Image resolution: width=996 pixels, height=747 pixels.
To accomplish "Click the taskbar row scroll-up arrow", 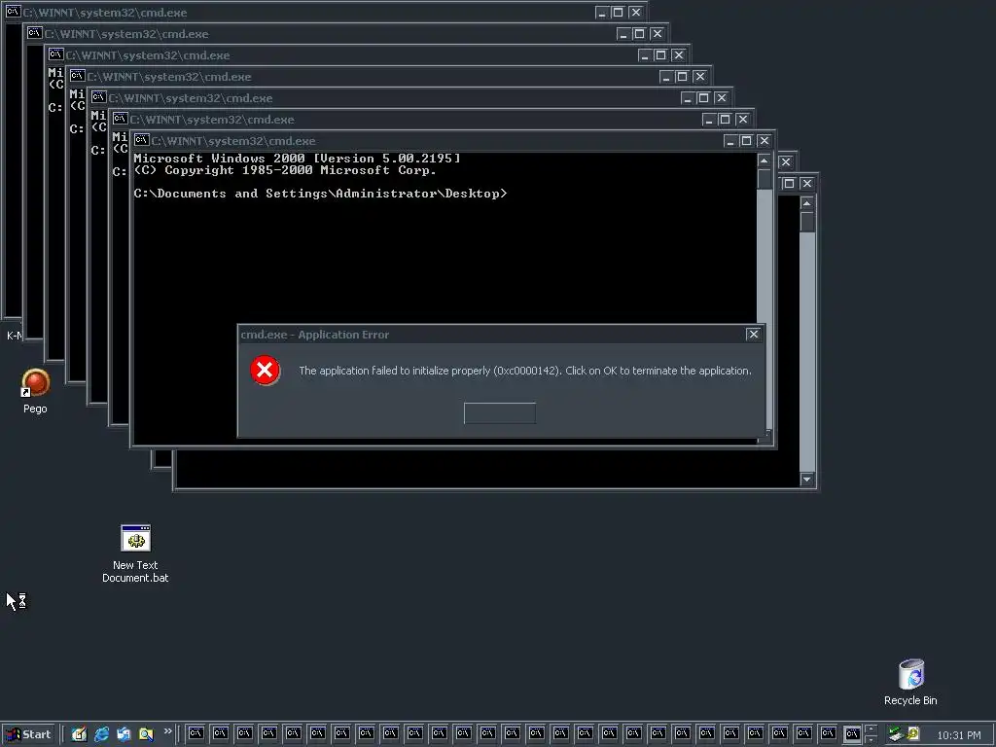I will click(x=871, y=729).
